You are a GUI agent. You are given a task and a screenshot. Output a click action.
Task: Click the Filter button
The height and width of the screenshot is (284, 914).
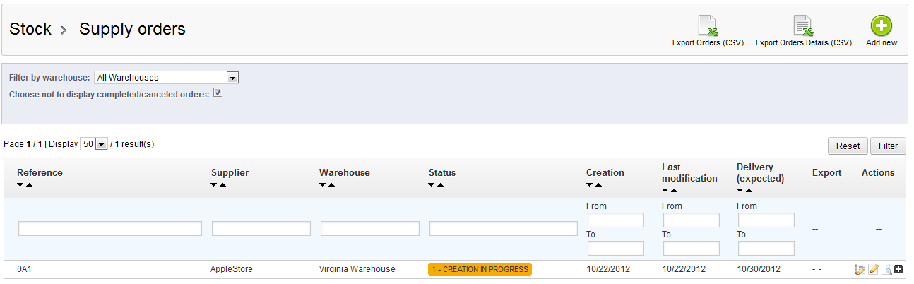click(888, 146)
